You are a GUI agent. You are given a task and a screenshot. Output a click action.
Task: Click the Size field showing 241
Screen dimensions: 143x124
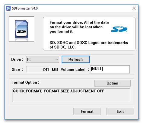tap(38, 69)
